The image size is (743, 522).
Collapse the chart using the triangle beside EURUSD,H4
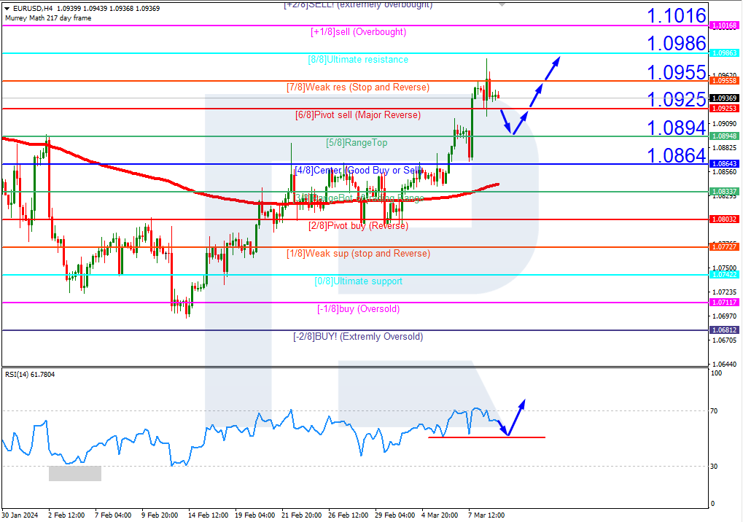point(6,7)
